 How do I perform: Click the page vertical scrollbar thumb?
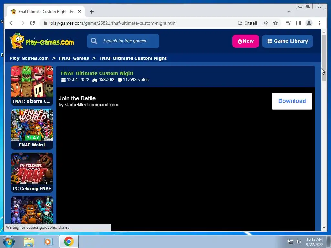pos(324,57)
